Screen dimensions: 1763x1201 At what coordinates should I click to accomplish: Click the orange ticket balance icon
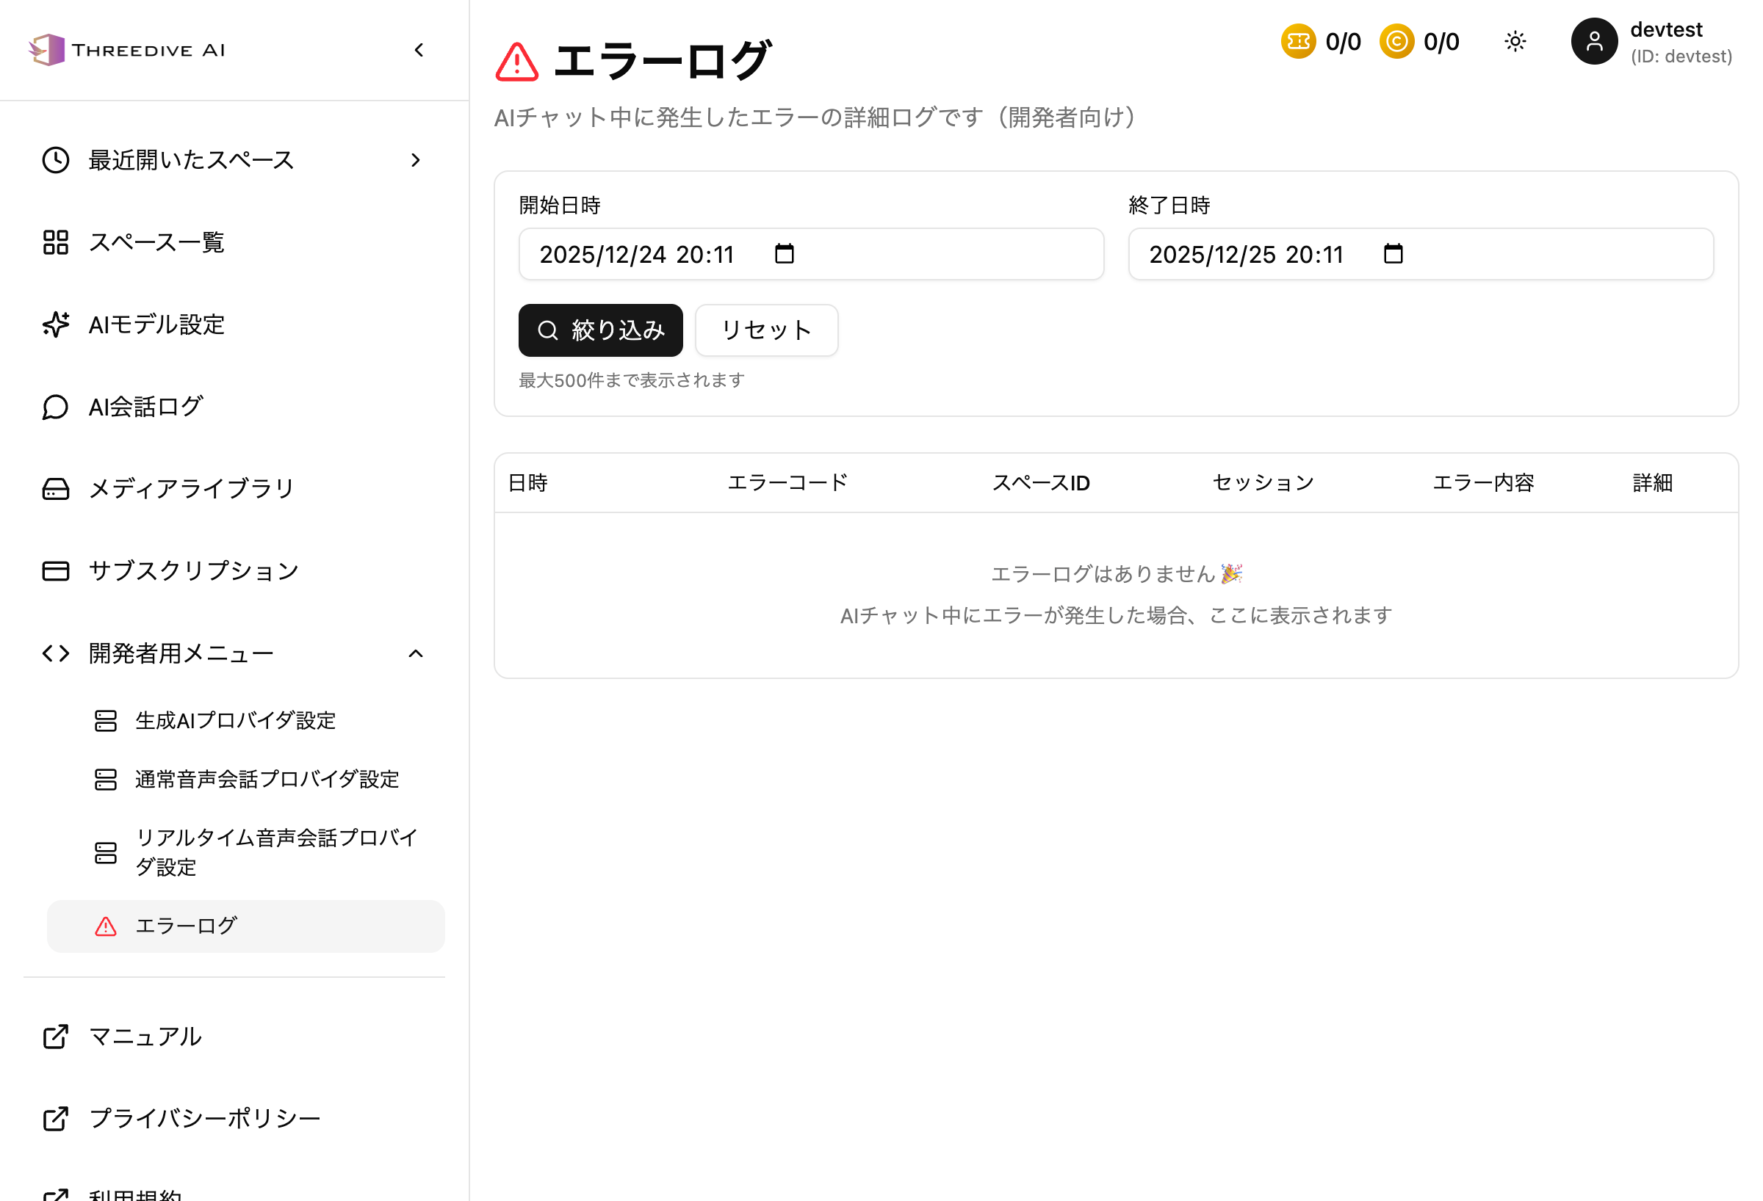click(1298, 41)
